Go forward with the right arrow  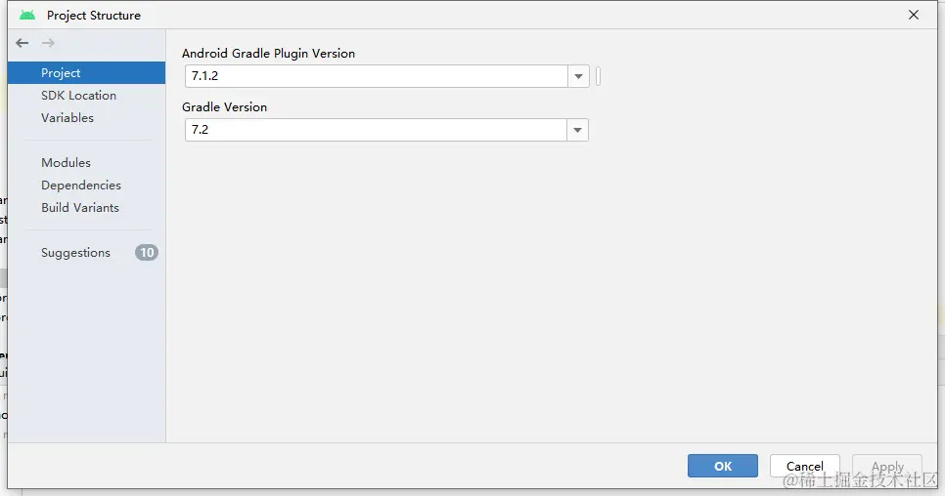(48, 43)
